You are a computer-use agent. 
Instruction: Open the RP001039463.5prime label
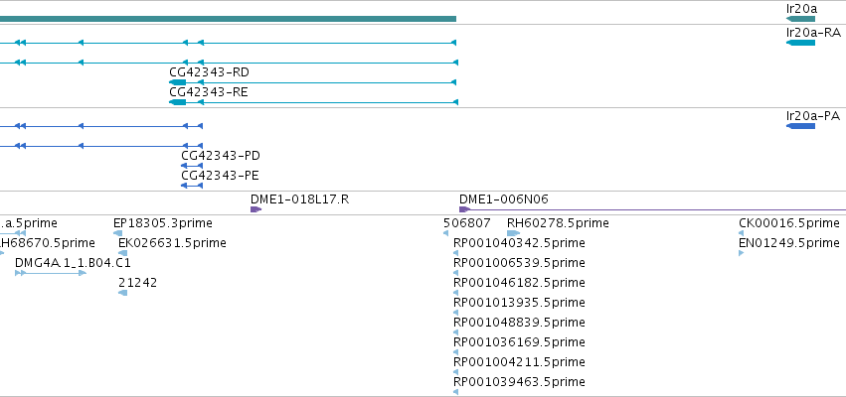point(519,382)
